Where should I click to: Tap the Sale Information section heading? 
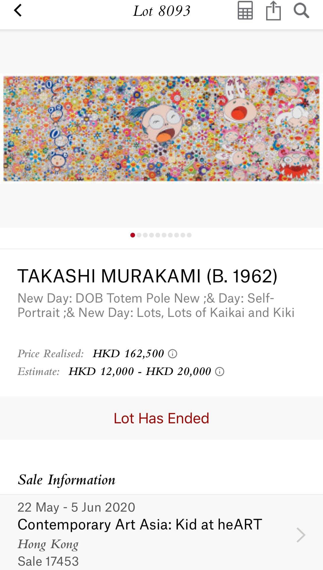[x=67, y=480]
